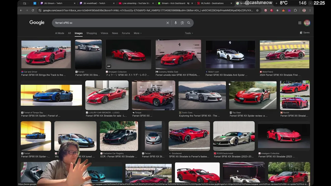Open the Goodwood red rear-view thumbnail

point(189,136)
